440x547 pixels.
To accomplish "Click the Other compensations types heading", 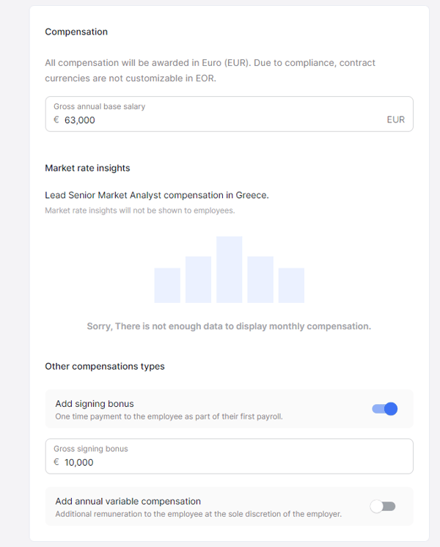I will (105, 367).
